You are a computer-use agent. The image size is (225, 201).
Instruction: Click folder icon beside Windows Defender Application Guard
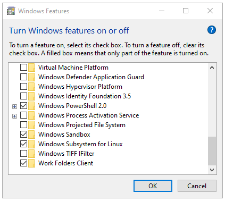[31, 77]
